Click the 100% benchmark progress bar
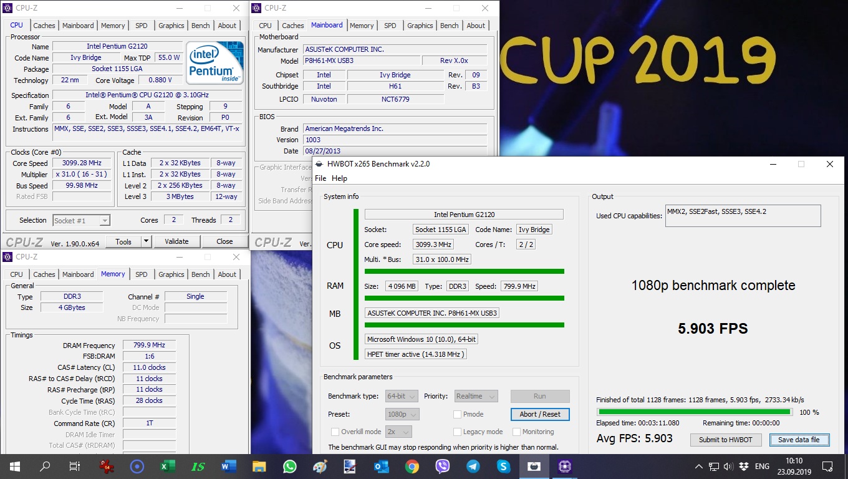The image size is (848, 479). (695, 412)
